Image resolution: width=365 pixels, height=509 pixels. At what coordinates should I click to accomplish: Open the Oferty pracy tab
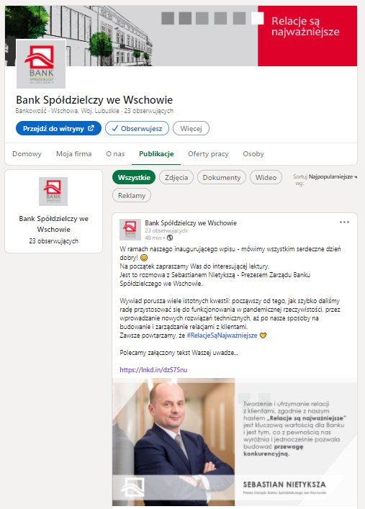(x=208, y=154)
